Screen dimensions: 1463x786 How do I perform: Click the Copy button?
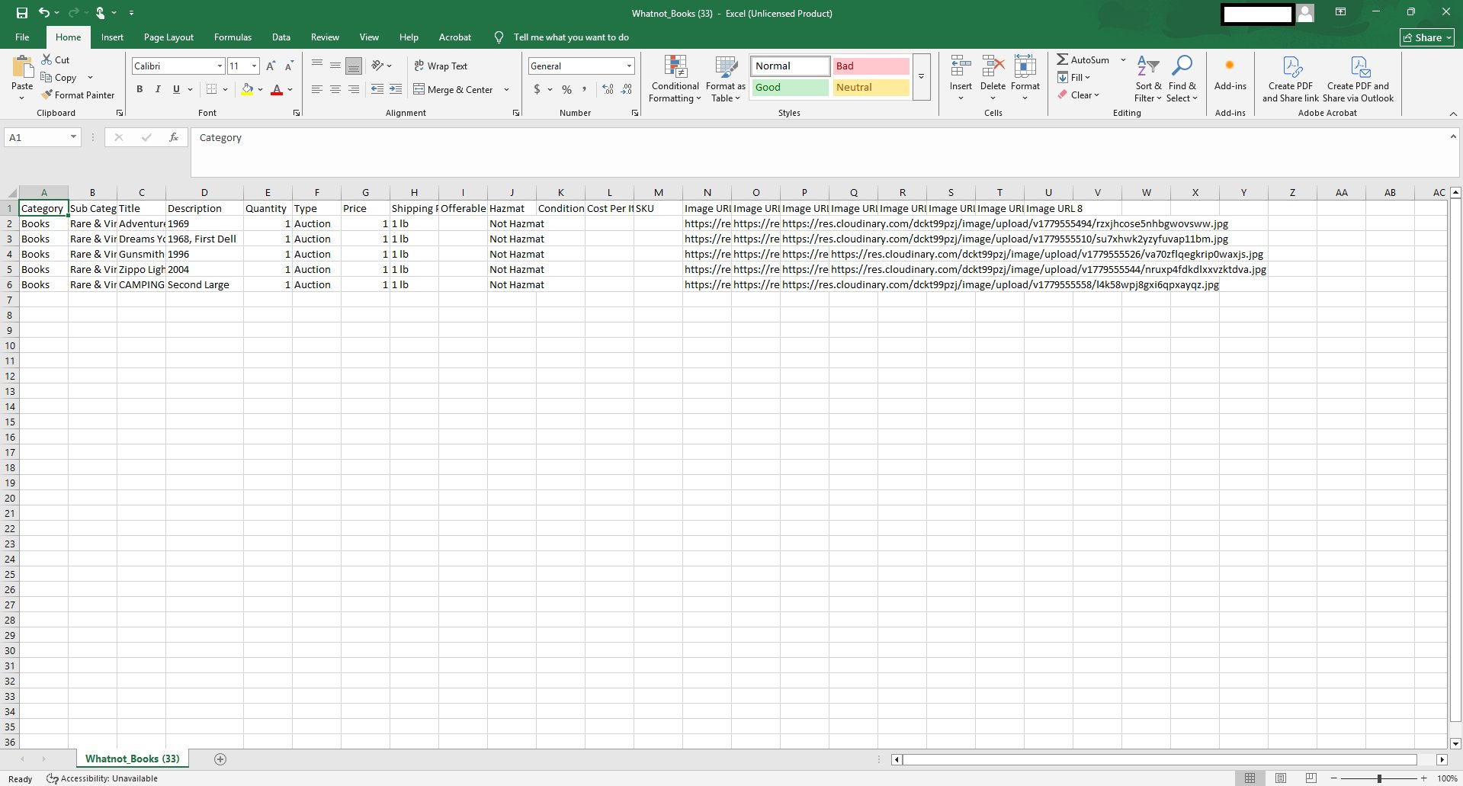tap(59, 77)
